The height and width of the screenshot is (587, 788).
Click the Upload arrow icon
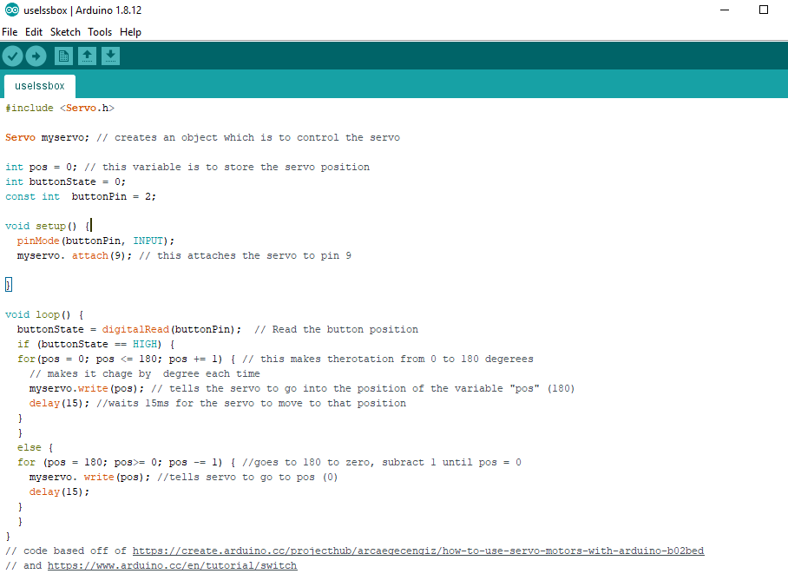[36, 56]
